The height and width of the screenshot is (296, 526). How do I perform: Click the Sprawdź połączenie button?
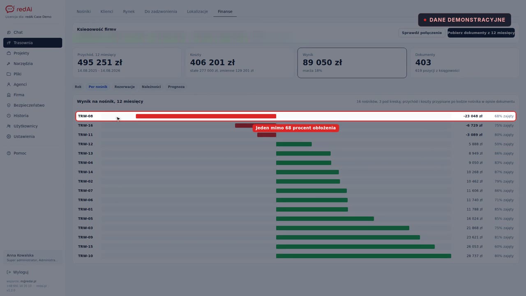click(422, 32)
